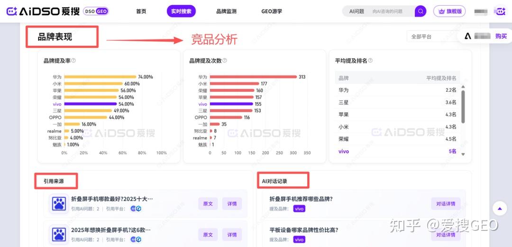
Task: Click the scroll-to-top arrow button
Action: tap(500, 208)
